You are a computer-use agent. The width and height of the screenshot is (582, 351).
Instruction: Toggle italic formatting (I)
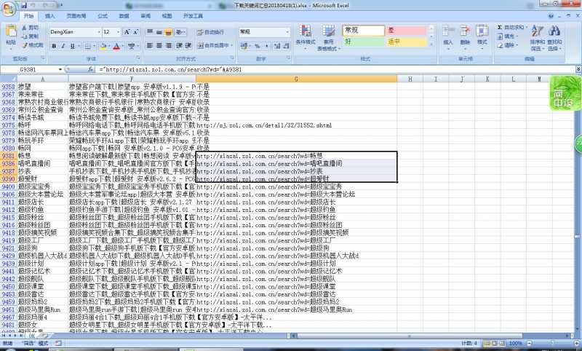tap(63, 46)
